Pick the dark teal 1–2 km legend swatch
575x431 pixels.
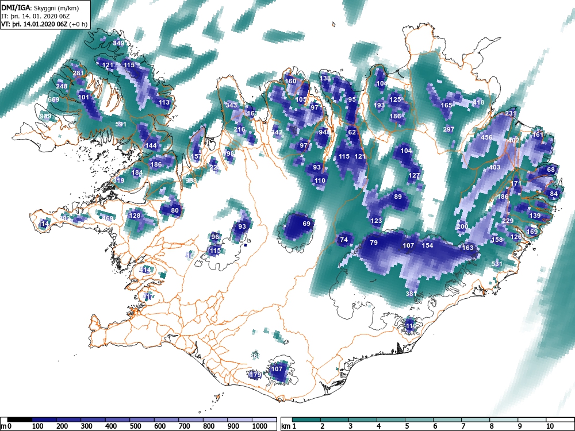point(306,420)
